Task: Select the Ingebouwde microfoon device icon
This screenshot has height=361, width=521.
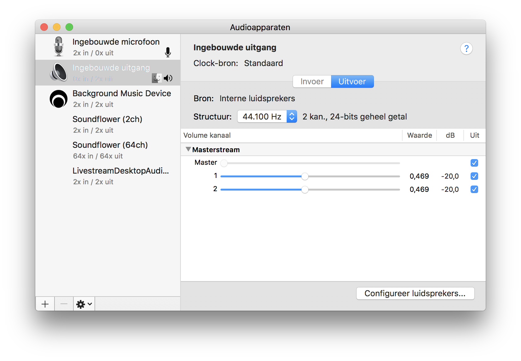Action: point(59,47)
